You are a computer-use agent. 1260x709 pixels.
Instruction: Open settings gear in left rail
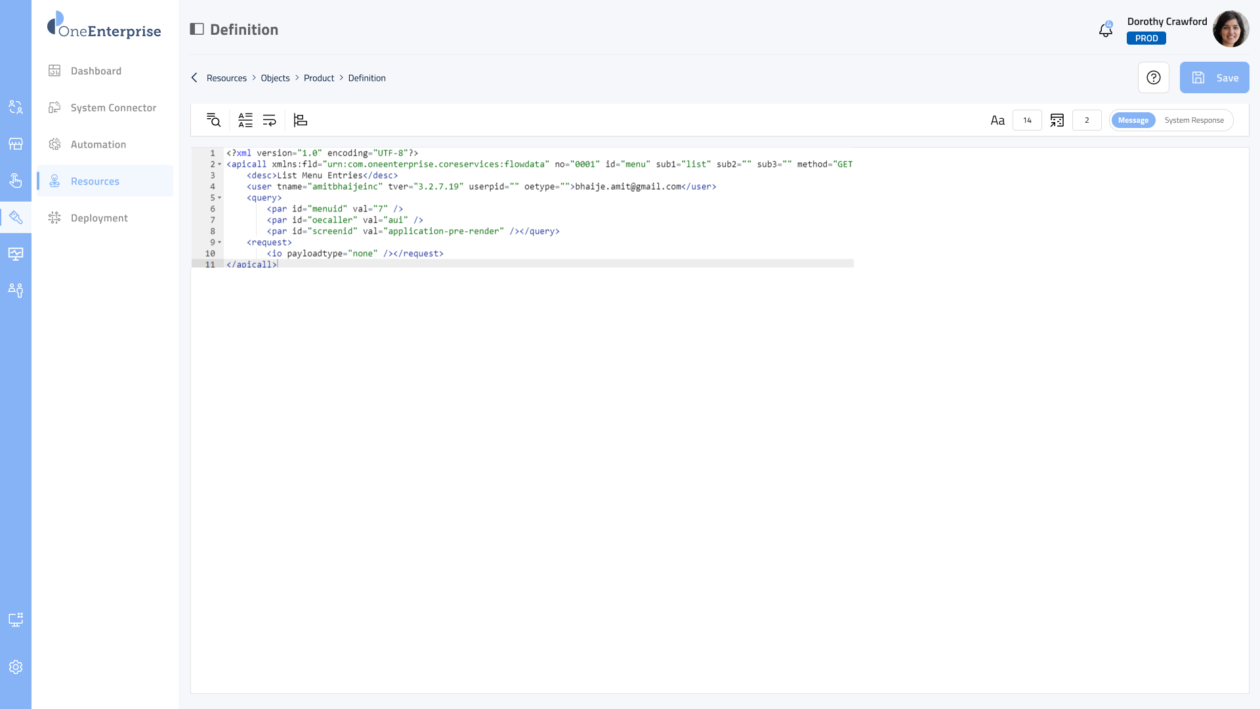coord(16,667)
